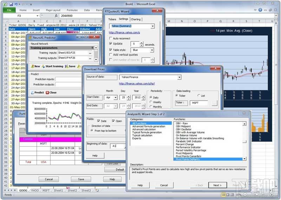
Task: Click Help in Download Prices dialog
Action: click(95, 155)
